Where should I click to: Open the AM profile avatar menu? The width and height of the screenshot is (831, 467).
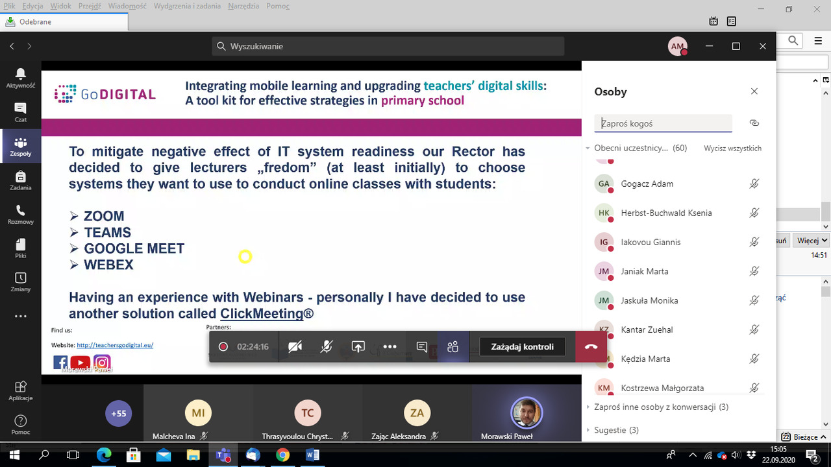[x=678, y=46]
